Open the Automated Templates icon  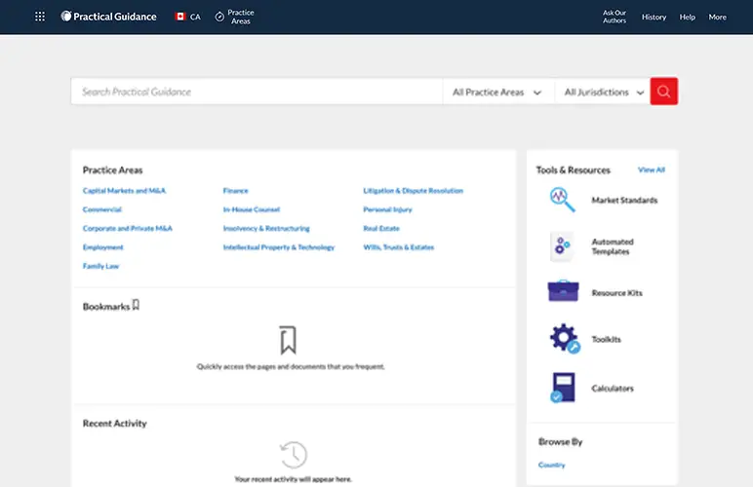pos(562,246)
